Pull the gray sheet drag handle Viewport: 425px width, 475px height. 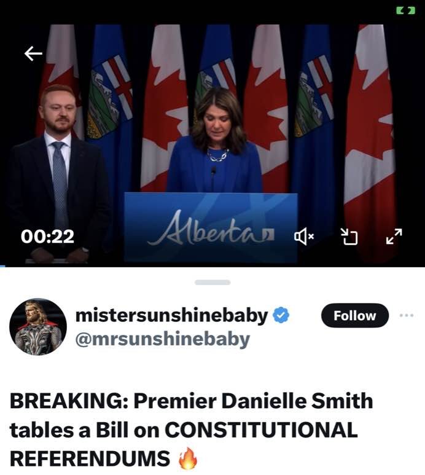pyautogui.click(x=212, y=282)
